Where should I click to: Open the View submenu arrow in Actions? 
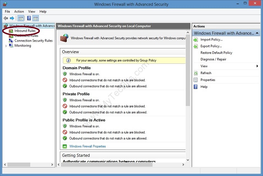(257, 66)
